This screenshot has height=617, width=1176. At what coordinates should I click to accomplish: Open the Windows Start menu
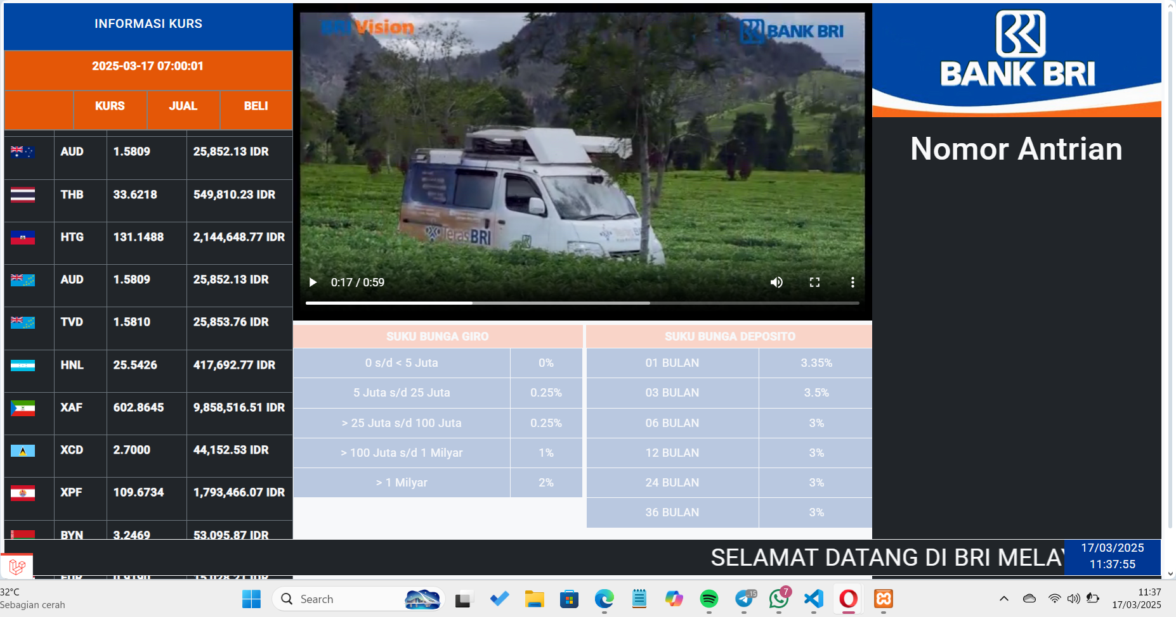(251, 599)
